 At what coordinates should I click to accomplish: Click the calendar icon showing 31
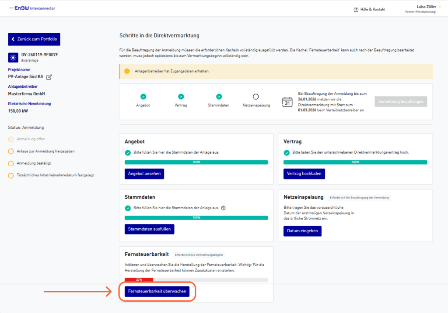tap(287, 101)
